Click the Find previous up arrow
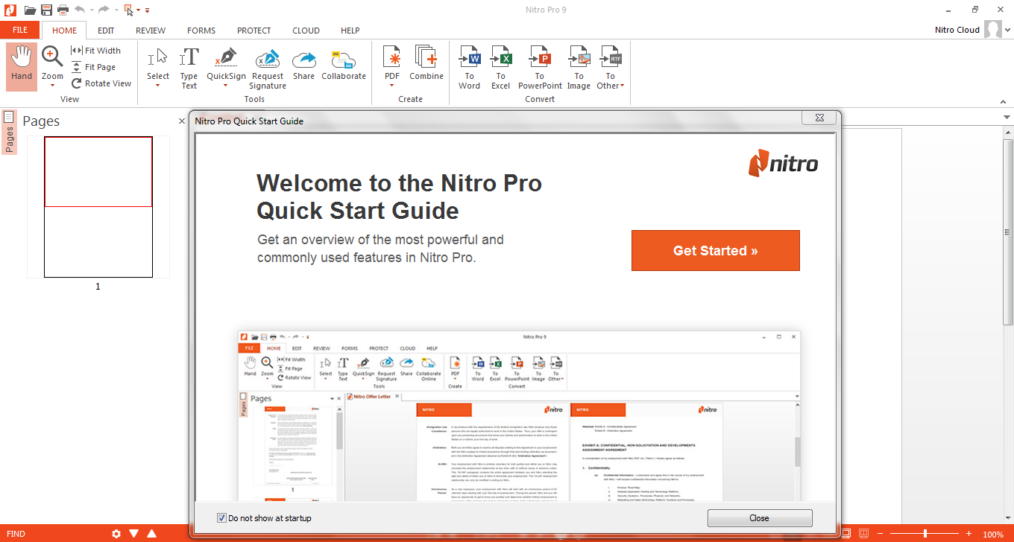1014x542 pixels. (x=152, y=534)
